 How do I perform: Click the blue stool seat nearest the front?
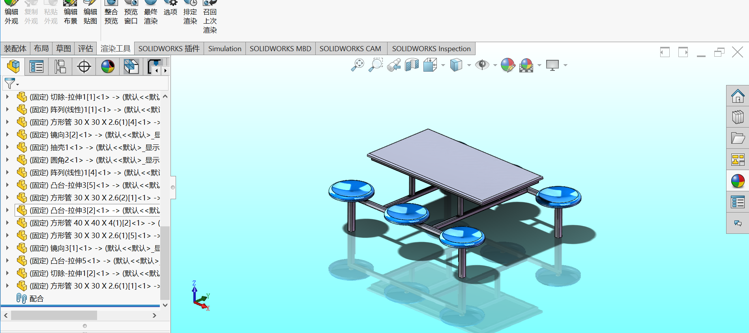[x=462, y=237]
